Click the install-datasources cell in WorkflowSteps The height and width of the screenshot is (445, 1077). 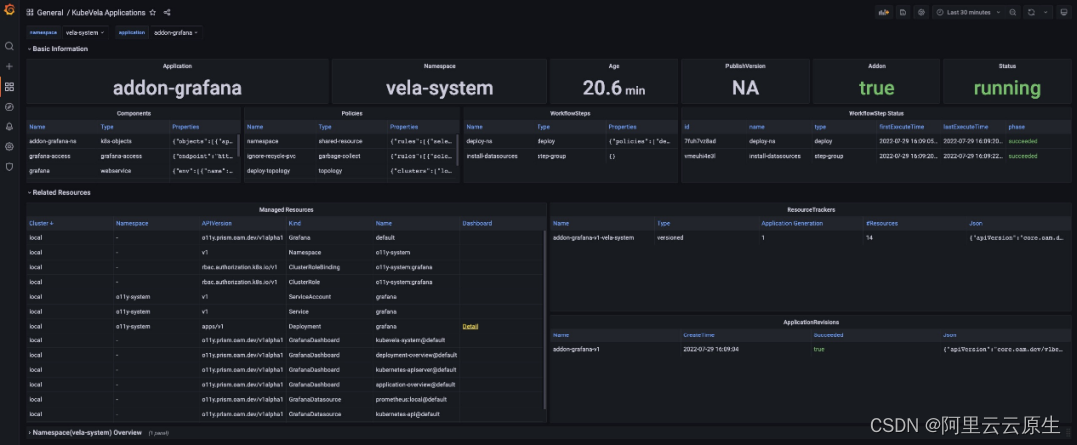pos(492,156)
